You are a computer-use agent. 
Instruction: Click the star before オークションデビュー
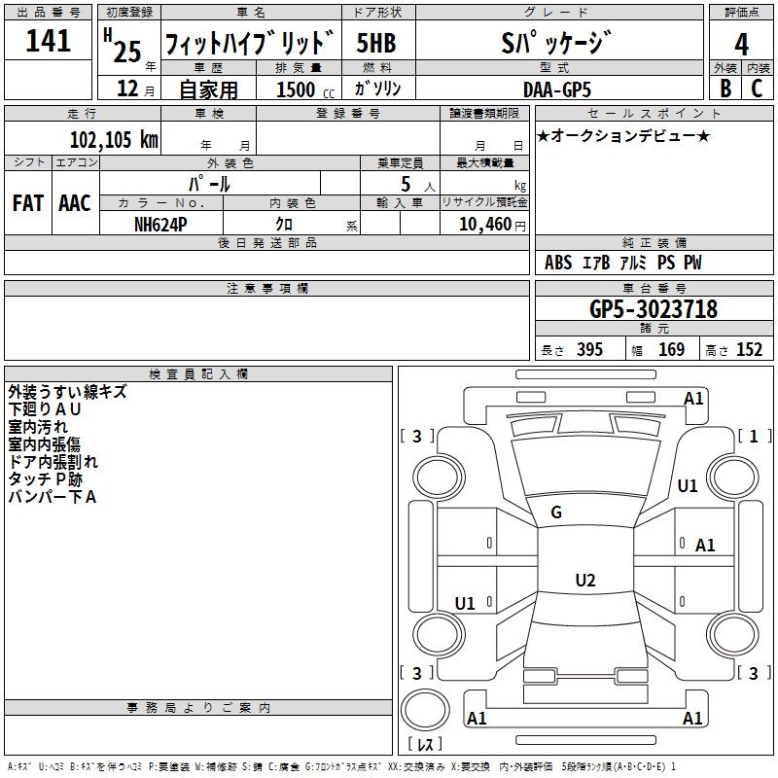[544, 135]
